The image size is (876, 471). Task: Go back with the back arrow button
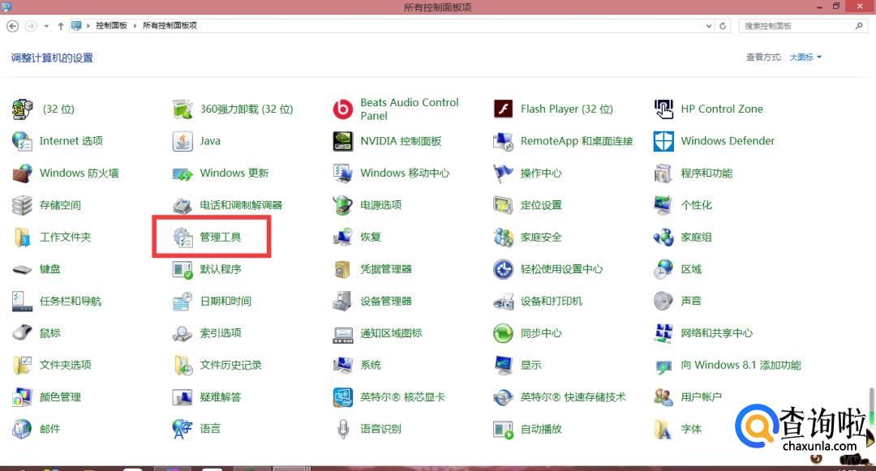pyautogui.click(x=12, y=26)
